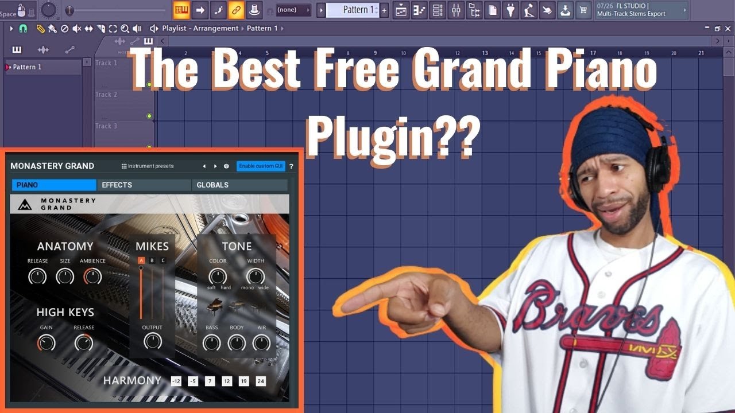Select the paint brush tool
735x413 pixels.
coord(52,28)
